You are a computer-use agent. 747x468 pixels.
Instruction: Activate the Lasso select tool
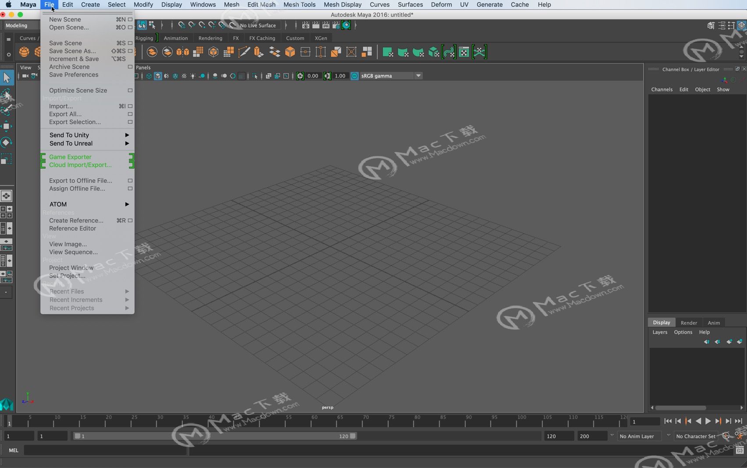(7, 94)
